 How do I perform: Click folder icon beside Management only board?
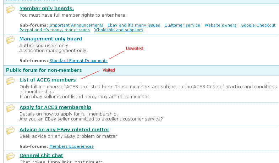point(10,40)
